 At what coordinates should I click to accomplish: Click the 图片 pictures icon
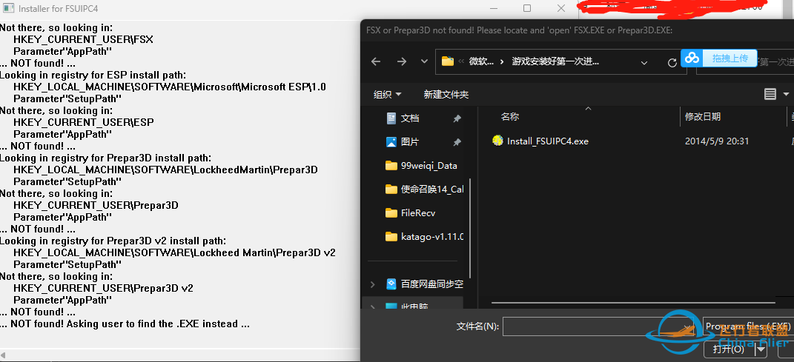[x=391, y=142]
